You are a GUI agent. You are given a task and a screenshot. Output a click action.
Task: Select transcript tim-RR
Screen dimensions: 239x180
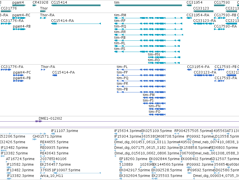149,35
